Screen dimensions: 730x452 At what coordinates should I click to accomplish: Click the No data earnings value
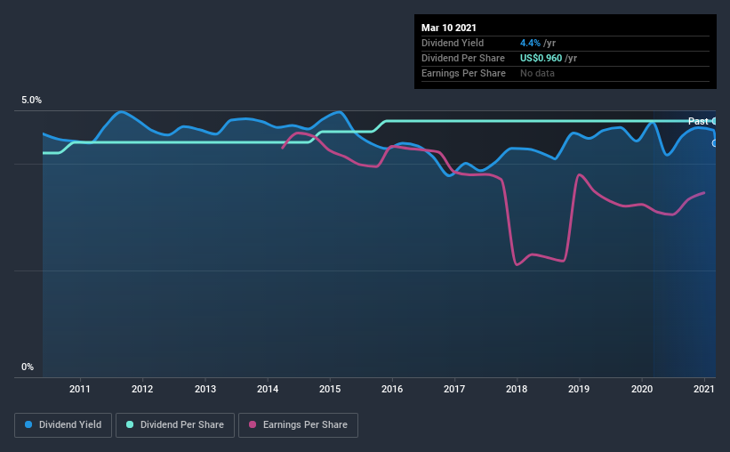pyautogui.click(x=537, y=73)
